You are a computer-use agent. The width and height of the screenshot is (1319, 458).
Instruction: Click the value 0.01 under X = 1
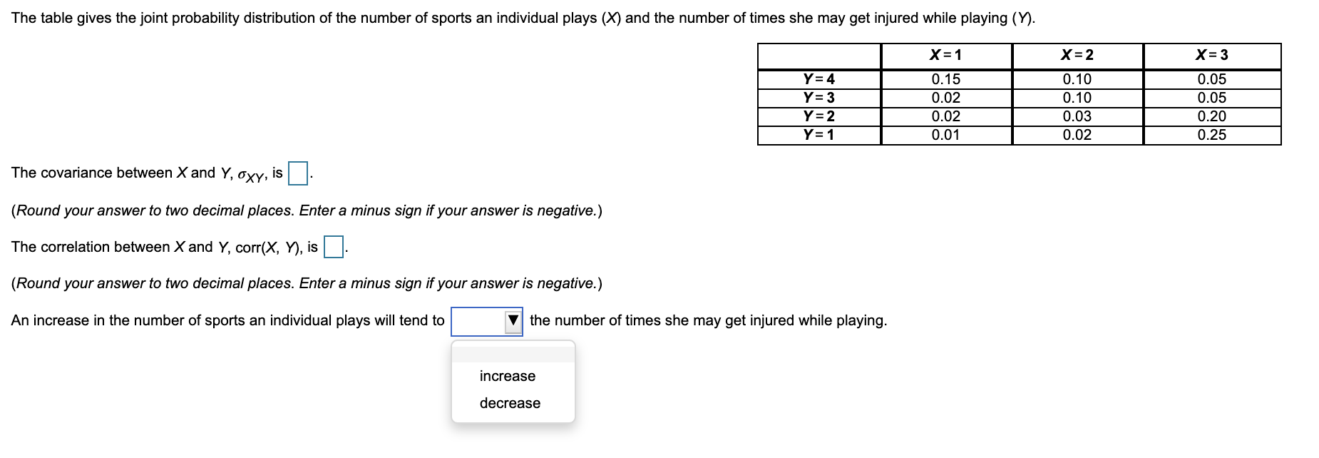click(945, 133)
